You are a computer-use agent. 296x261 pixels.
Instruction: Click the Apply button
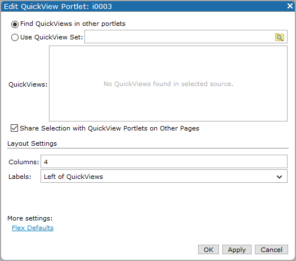coord(237,250)
